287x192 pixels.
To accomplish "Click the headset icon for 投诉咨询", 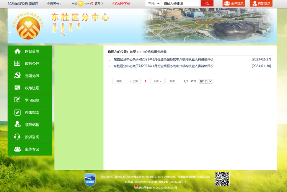I will pyautogui.click(x=17, y=137).
